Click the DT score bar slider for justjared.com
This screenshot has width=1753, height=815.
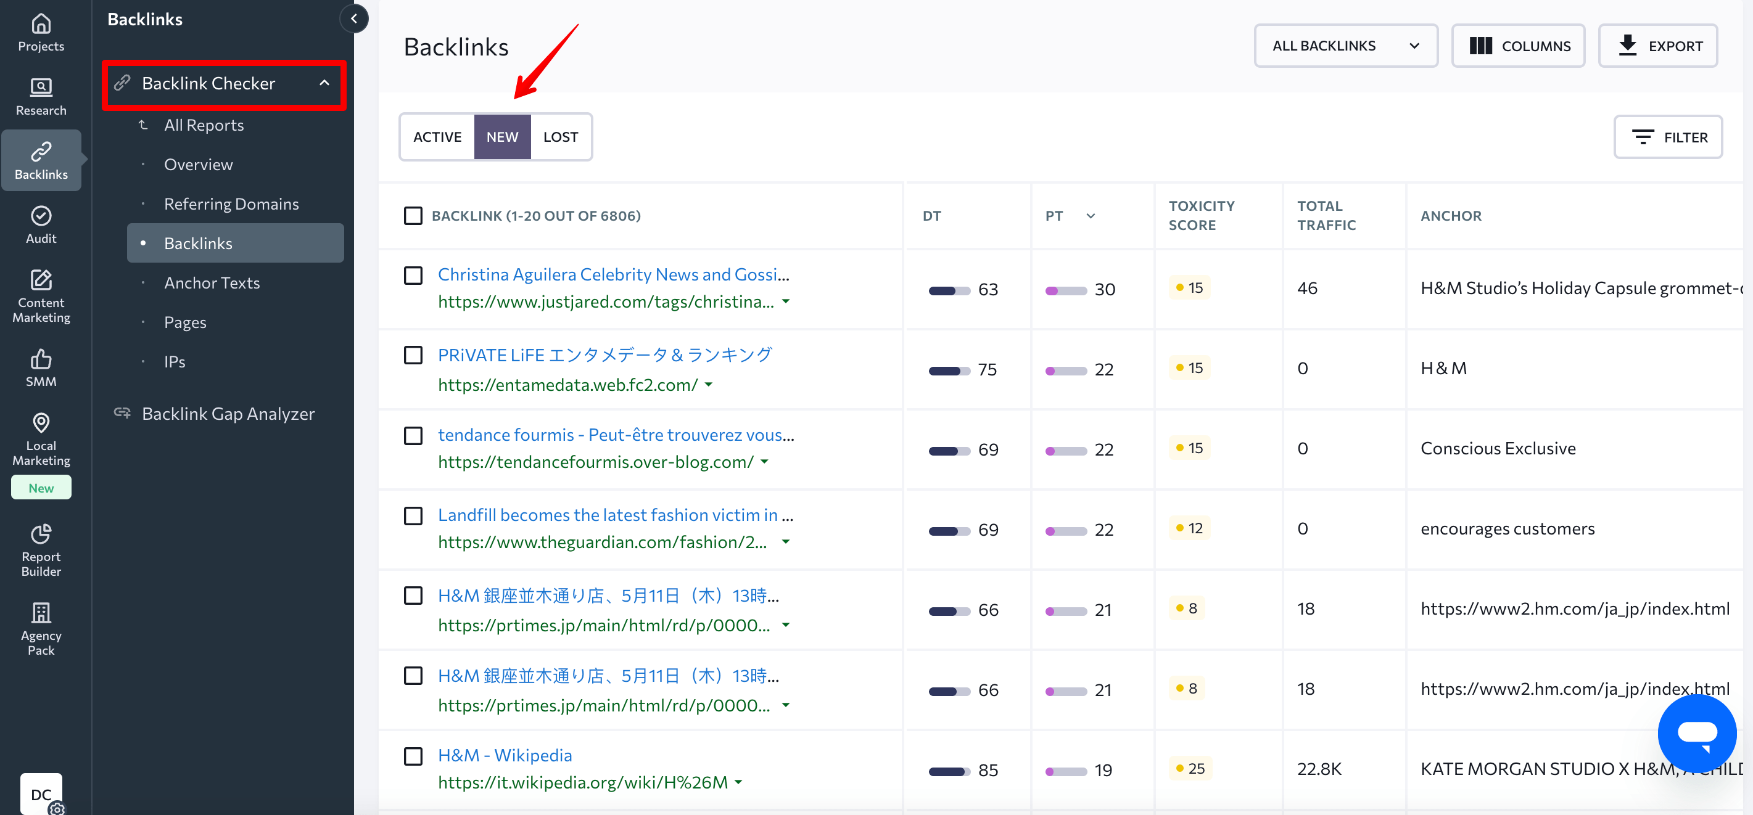click(x=949, y=289)
